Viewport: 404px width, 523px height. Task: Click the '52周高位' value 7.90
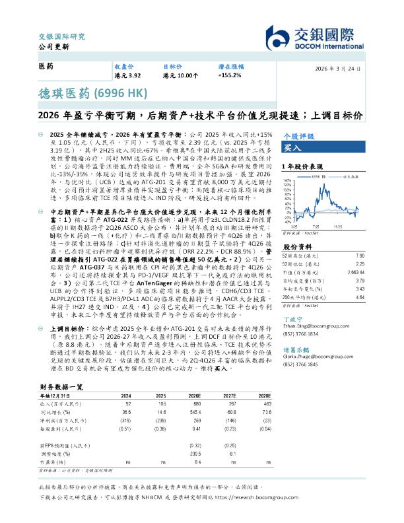click(x=360, y=237)
